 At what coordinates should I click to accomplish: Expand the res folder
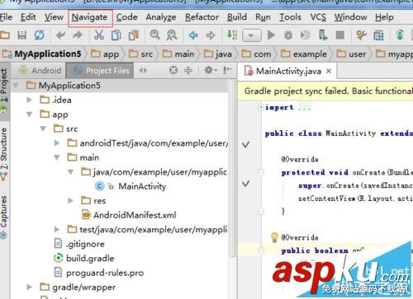(70, 200)
